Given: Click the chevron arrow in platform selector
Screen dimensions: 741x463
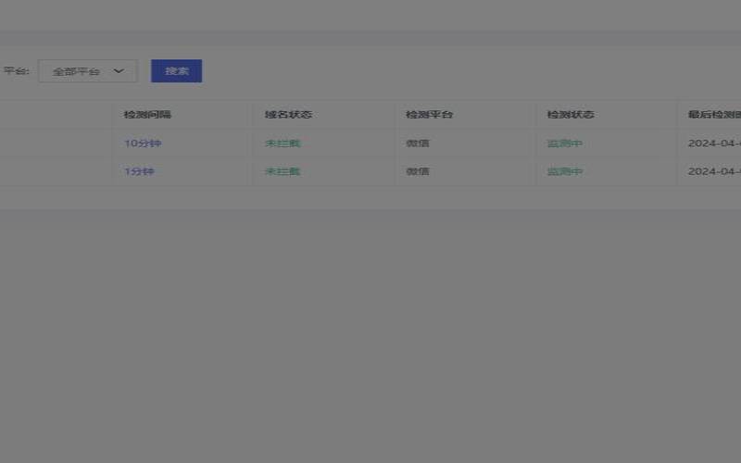Looking at the screenshot, I should coord(119,71).
